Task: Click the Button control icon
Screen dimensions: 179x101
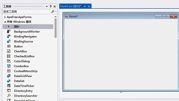Action: pyautogui.click(x=9, y=46)
